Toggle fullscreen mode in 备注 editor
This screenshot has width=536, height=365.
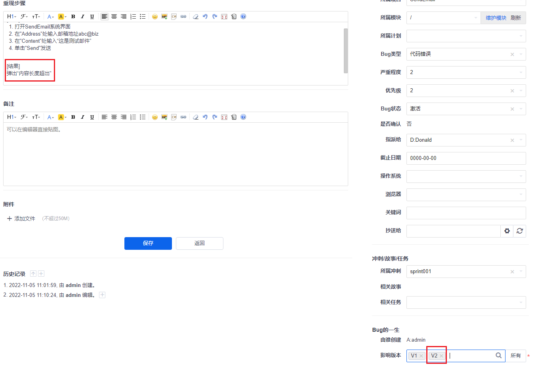pos(224,117)
